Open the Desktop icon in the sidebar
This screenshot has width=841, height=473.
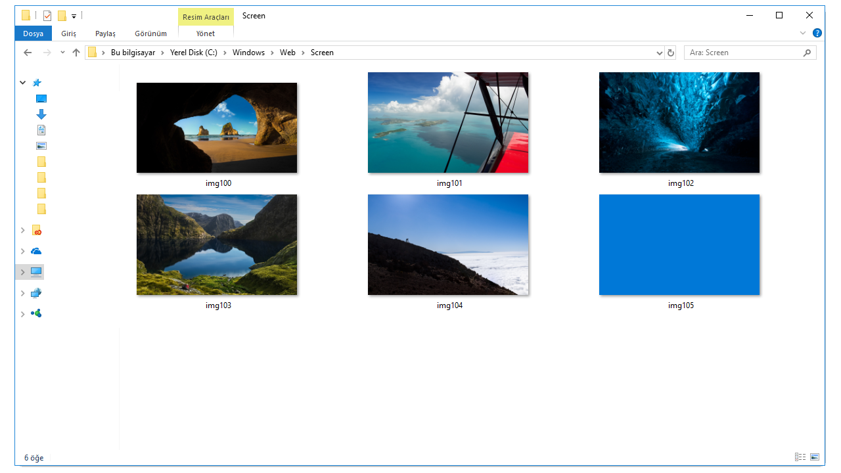pyautogui.click(x=41, y=99)
